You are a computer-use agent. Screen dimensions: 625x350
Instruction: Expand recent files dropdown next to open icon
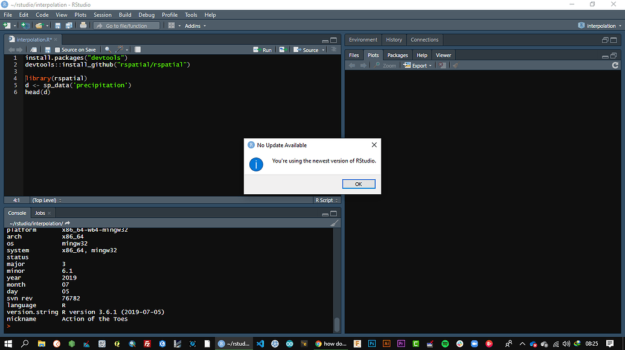coord(47,25)
